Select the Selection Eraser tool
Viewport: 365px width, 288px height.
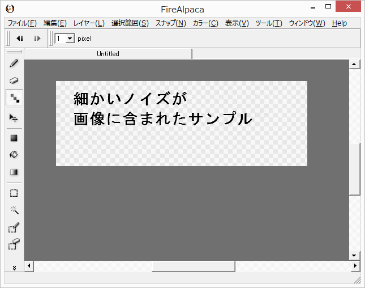tap(14, 244)
